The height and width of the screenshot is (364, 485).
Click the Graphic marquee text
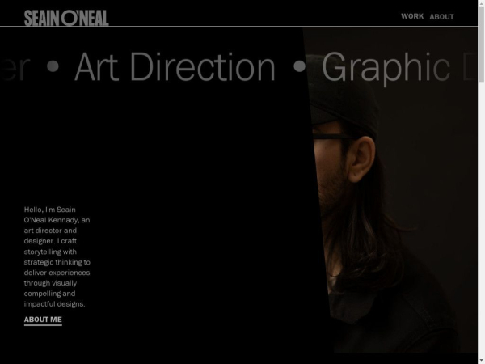point(386,68)
